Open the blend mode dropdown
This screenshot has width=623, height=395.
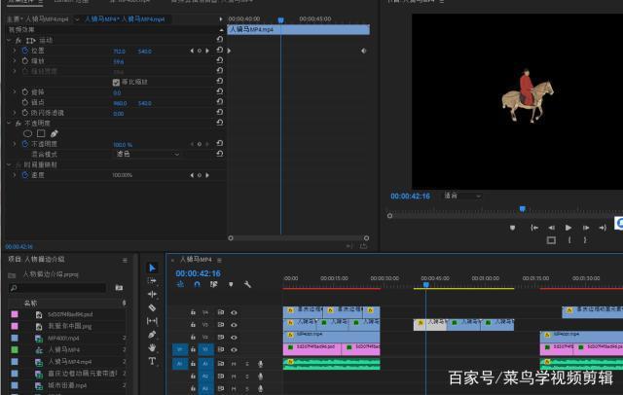147,154
